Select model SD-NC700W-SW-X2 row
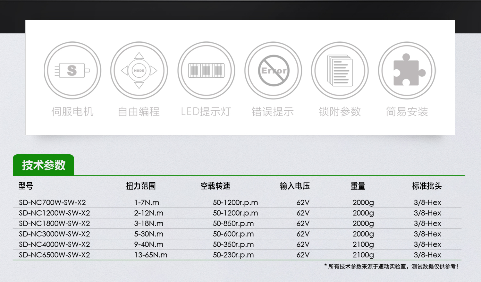Image resolution: width=481 pixels, height=282 pixels. 52,203
